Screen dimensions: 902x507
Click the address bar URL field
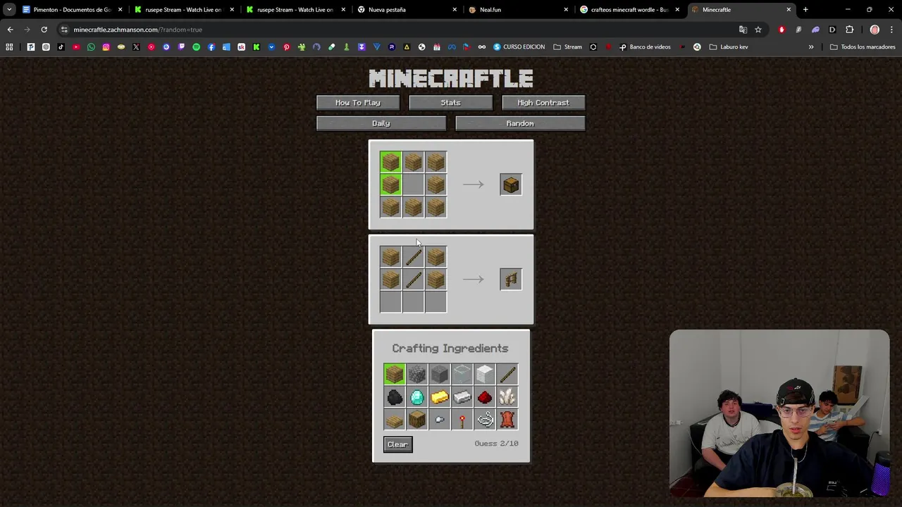point(402,30)
